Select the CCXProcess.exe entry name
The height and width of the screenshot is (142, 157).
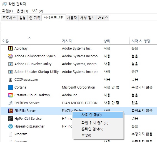pyautogui.click(x=26, y=80)
